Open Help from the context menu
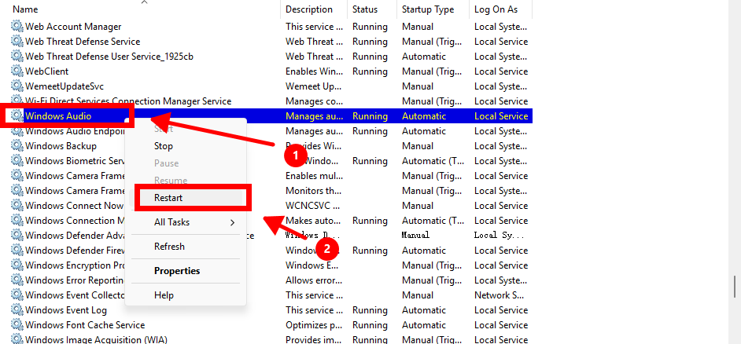Screen dimensions: 741x344 click(164, 295)
